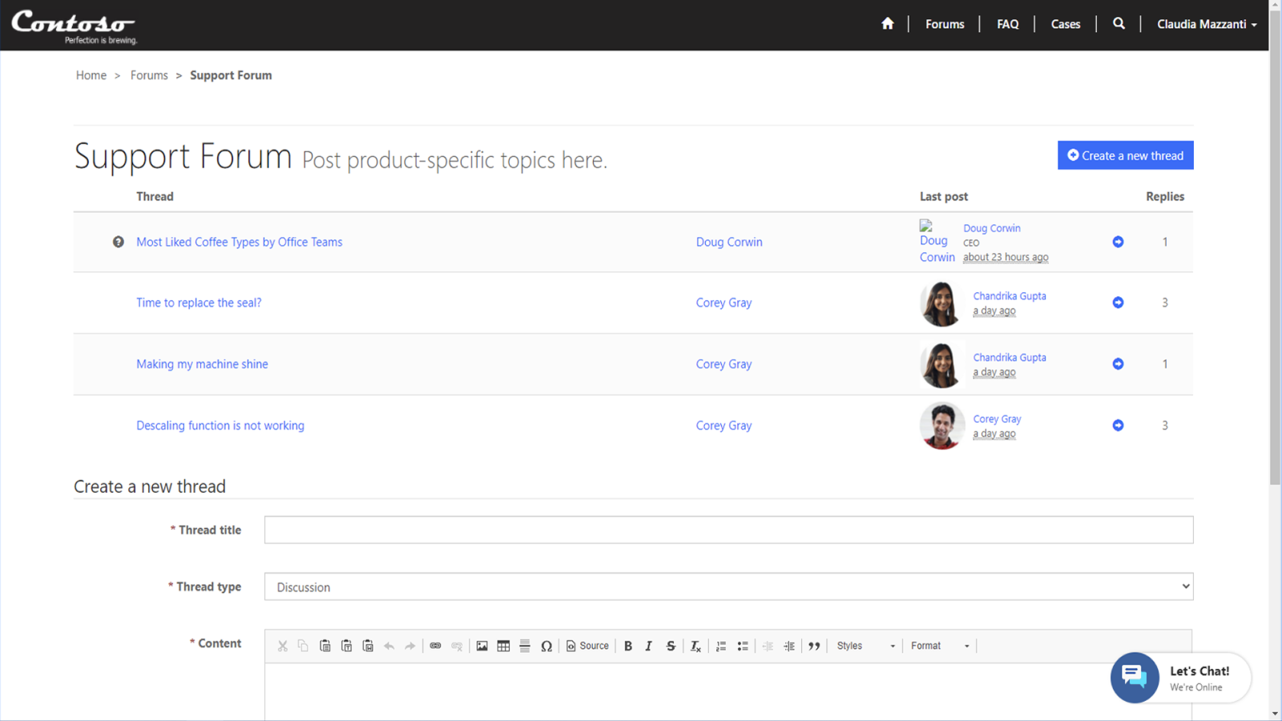Go to last post of Descaling function thread
This screenshot has width=1282, height=721.
(1118, 425)
